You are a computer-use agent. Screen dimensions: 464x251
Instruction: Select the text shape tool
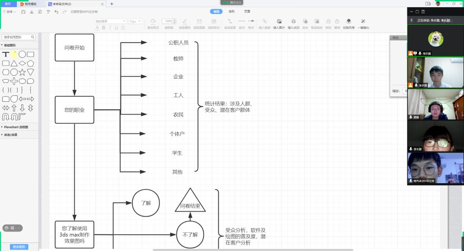tap(6, 54)
